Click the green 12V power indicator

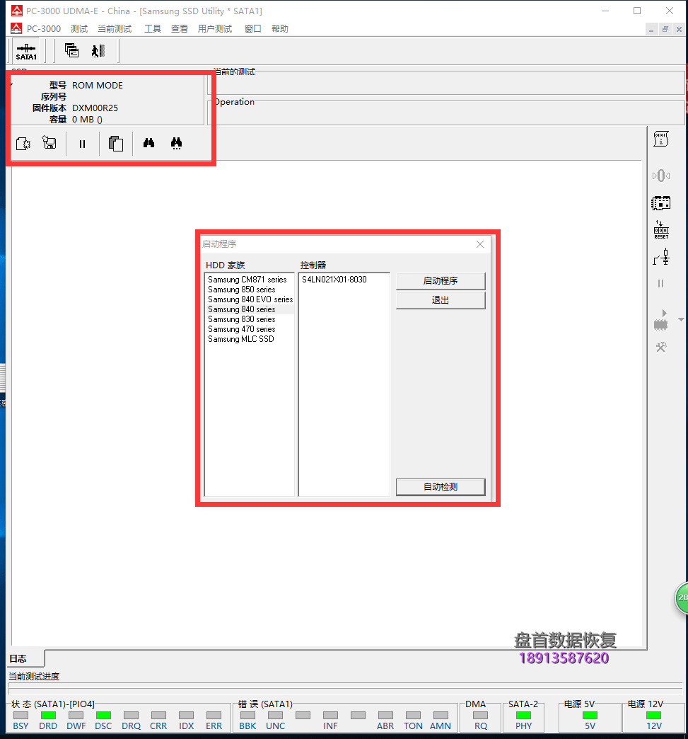tap(653, 716)
